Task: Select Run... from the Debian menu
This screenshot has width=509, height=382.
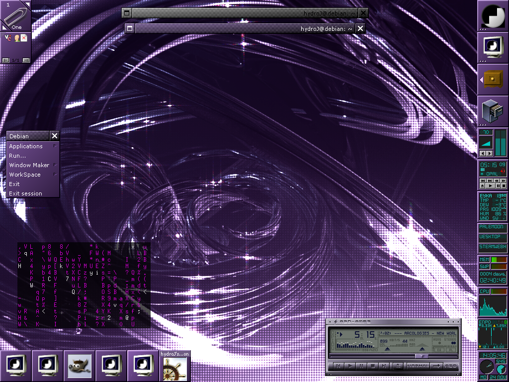Action: point(18,156)
